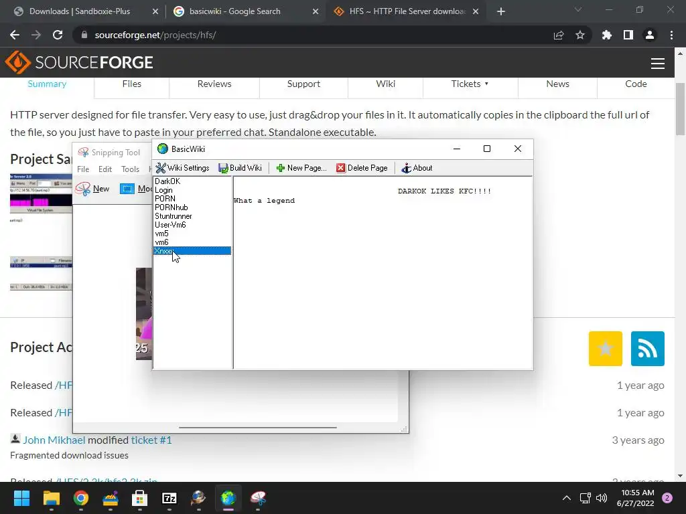686x514 pixels.
Task: Select DarkOK page in wiki list
Action: [x=192, y=181]
